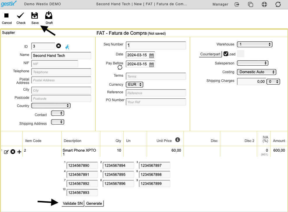Click the Counterpart button

tap(210, 54)
